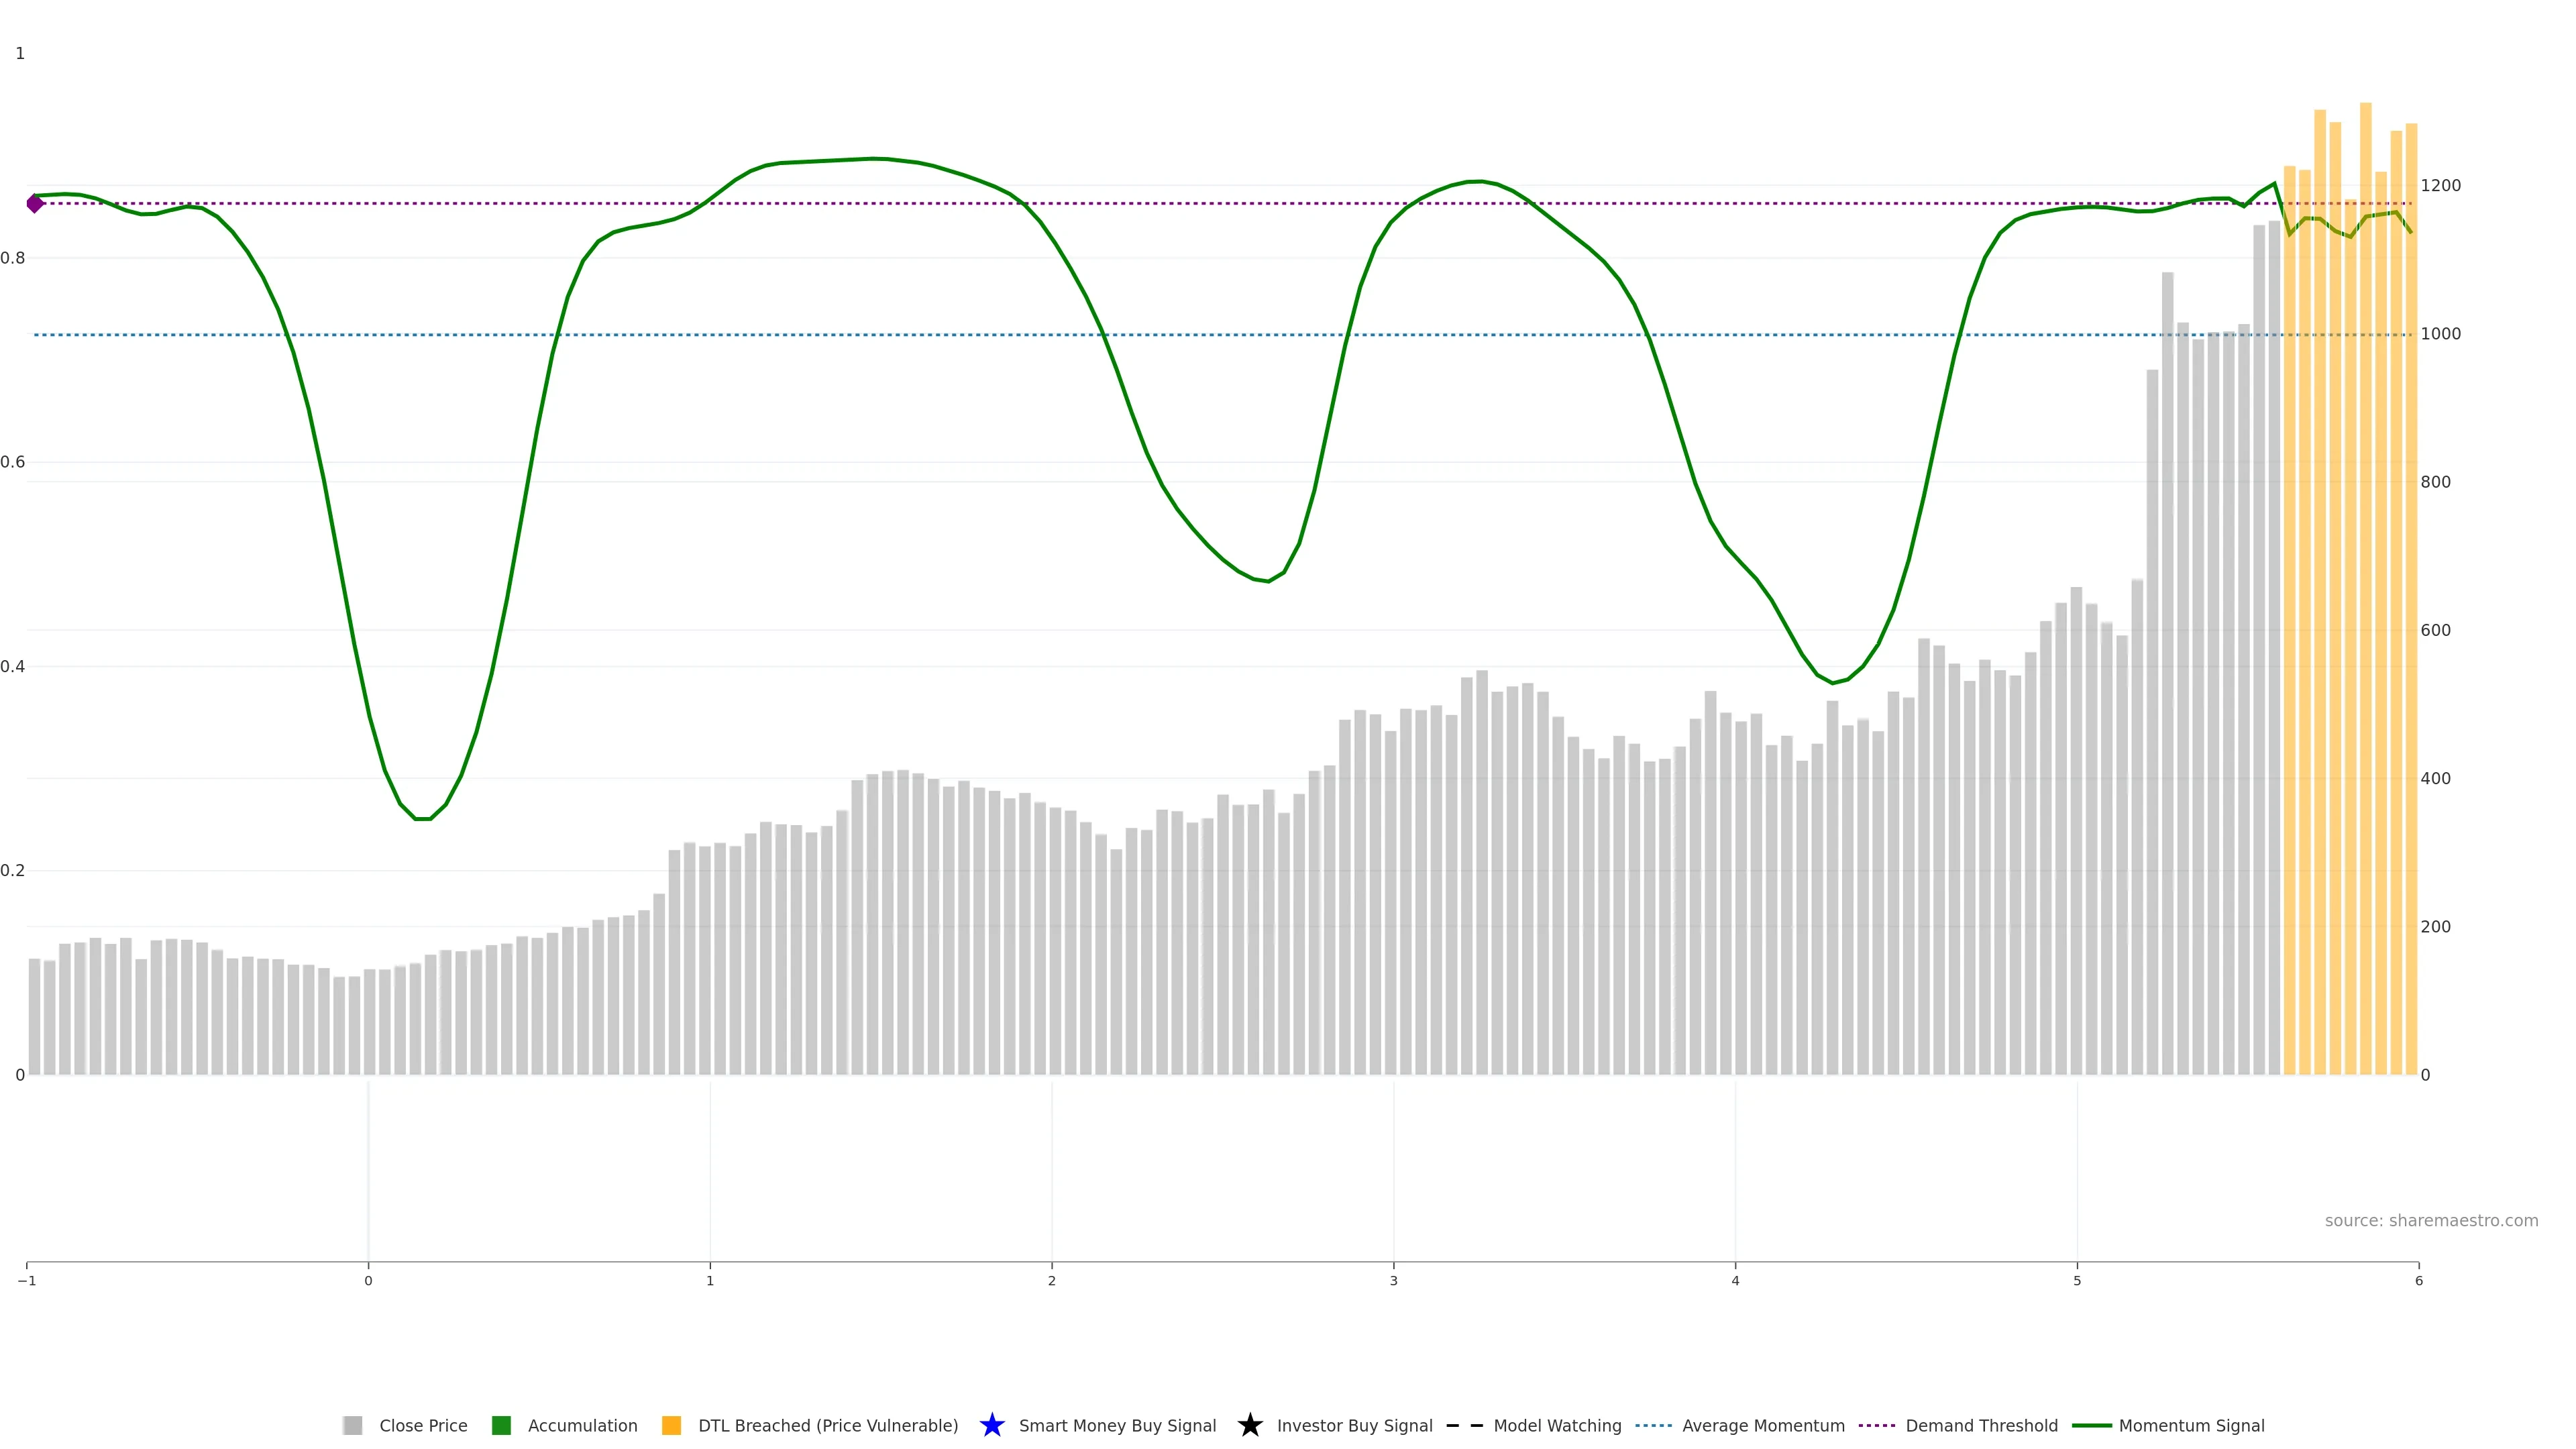Screen dimensions: 2576x1449
Task: Click the dashed Model Watching line icon
Action: pos(1465,1425)
